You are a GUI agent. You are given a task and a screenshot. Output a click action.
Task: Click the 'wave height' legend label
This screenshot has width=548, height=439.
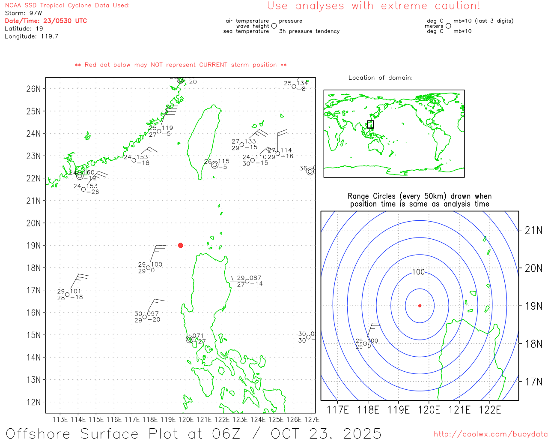click(253, 26)
